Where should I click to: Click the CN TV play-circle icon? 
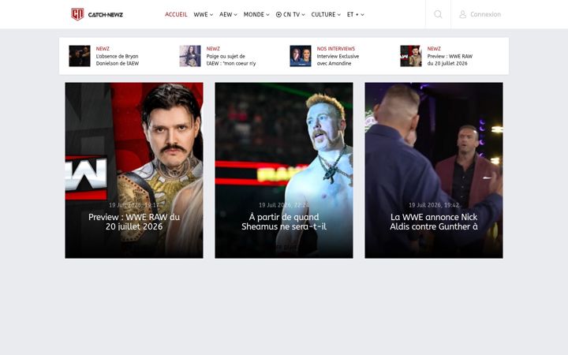[x=278, y=14]
